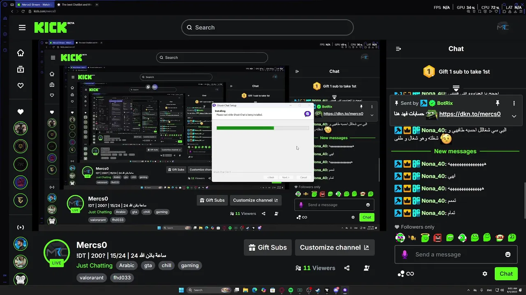Toggle the pin icon on pinned BotRix message
This screenshot has height=295, width=526.
click(x=497, y=103)
